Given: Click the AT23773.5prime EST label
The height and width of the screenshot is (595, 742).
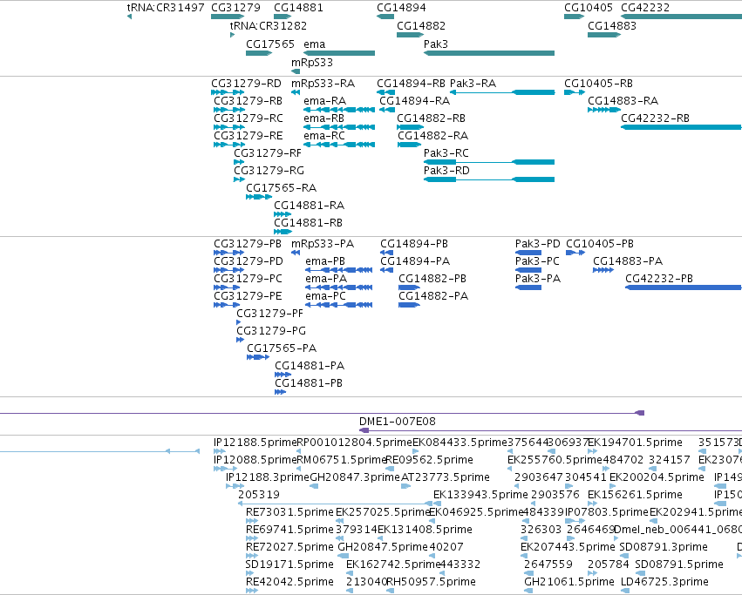Looking at the screenshot, I should [446, 477].
